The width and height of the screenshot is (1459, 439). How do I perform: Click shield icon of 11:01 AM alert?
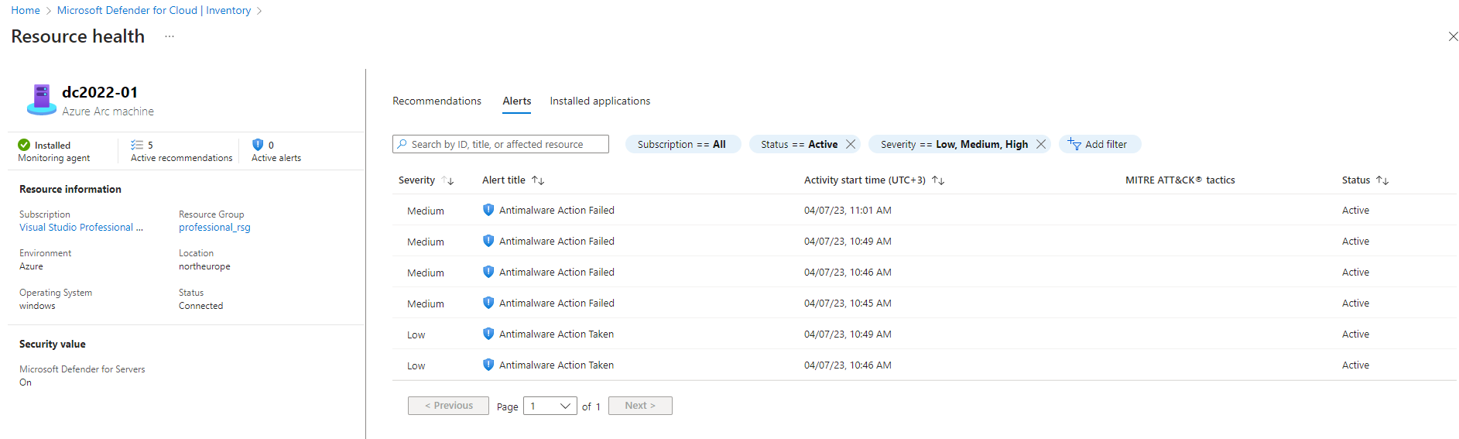[x=488, y=210]
